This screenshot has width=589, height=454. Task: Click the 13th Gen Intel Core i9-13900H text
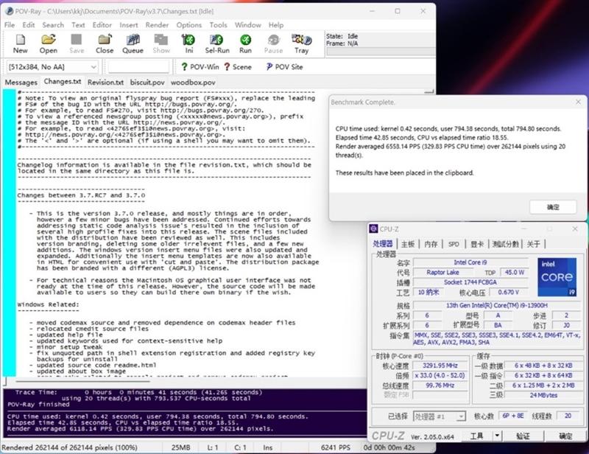(496, 305)
